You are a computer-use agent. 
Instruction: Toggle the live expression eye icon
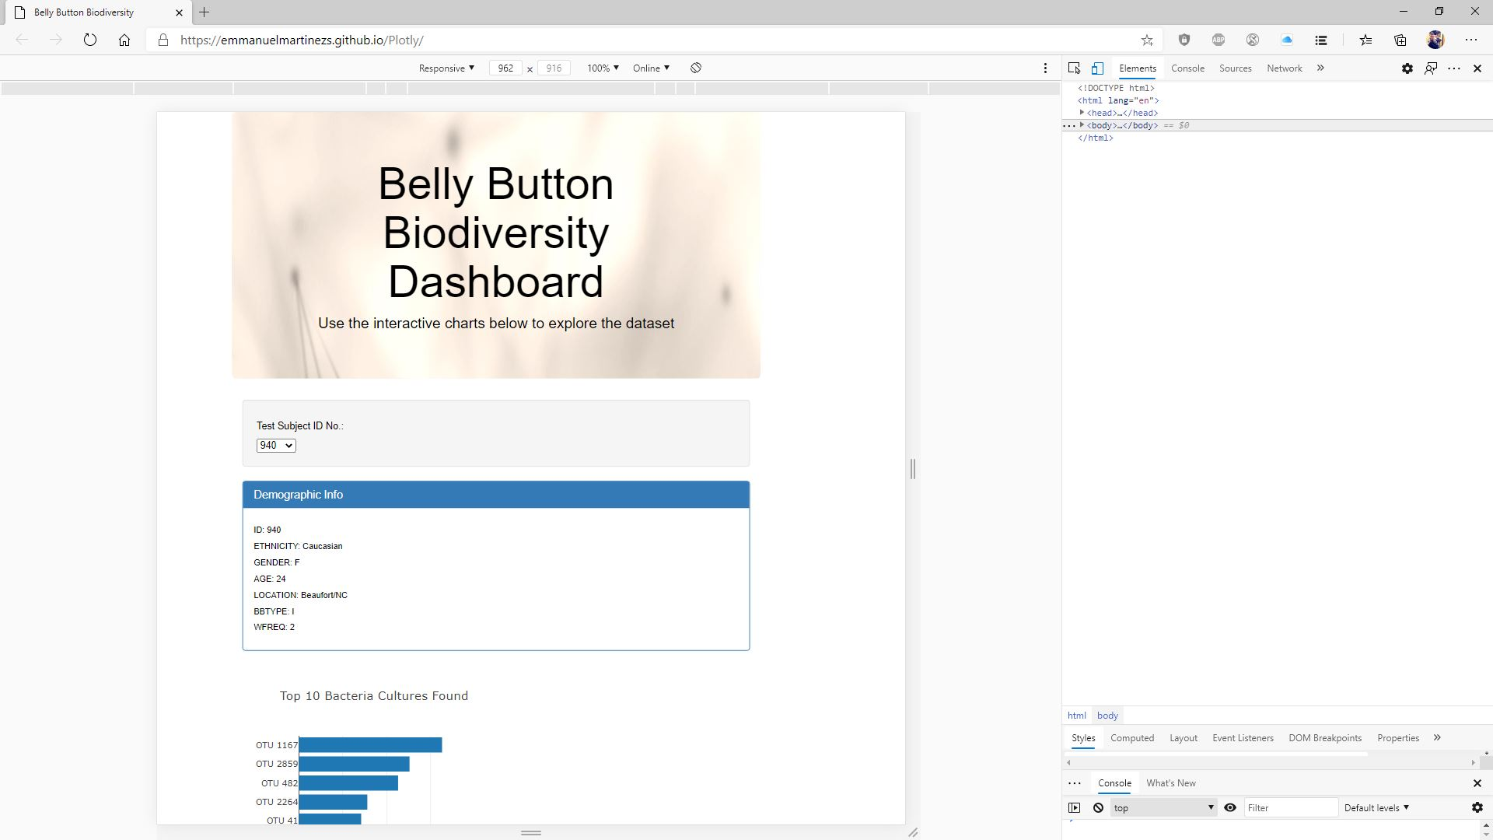point(1230,807)
